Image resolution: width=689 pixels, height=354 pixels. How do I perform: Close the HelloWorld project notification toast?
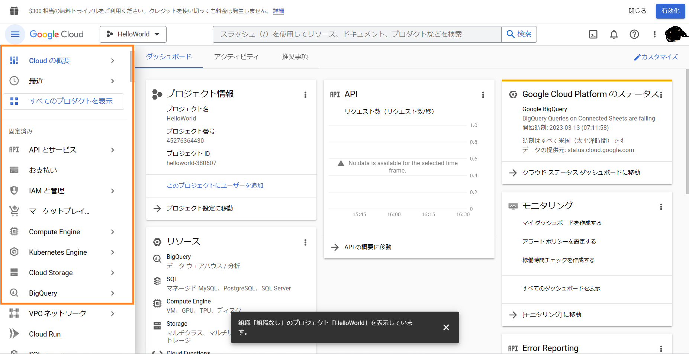[446, 327]
